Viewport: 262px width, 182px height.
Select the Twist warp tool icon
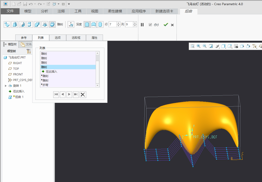pos(45,24)
